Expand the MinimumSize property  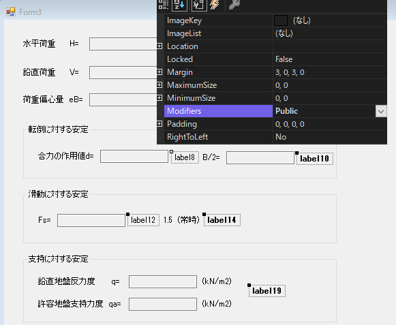click(x=159, y=97)
